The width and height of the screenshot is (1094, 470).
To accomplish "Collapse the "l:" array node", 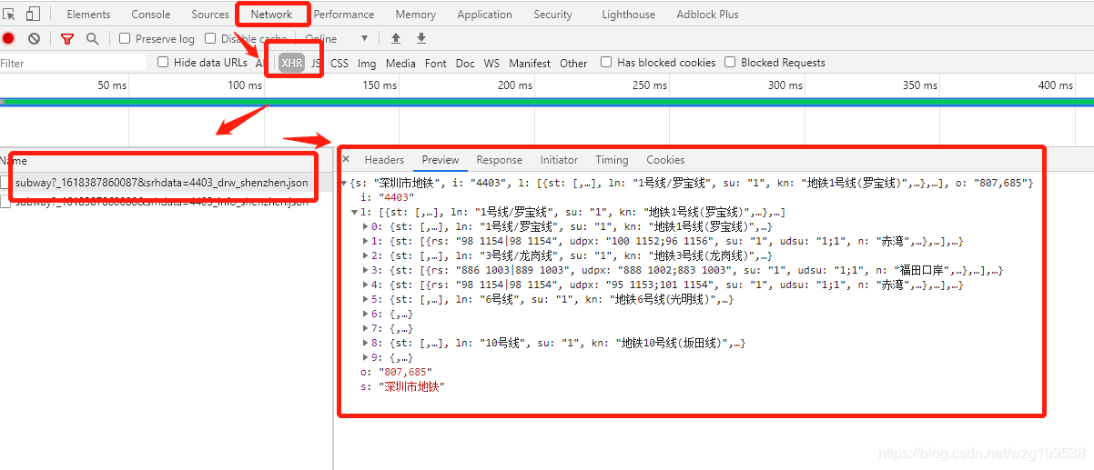I will [354, 212].
